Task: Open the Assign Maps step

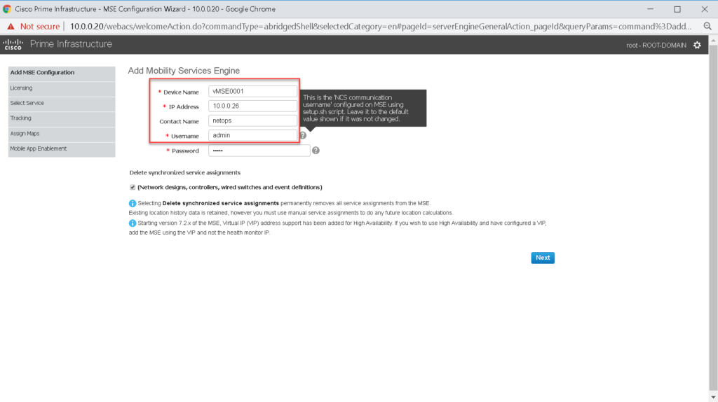Action: [61, 133]
